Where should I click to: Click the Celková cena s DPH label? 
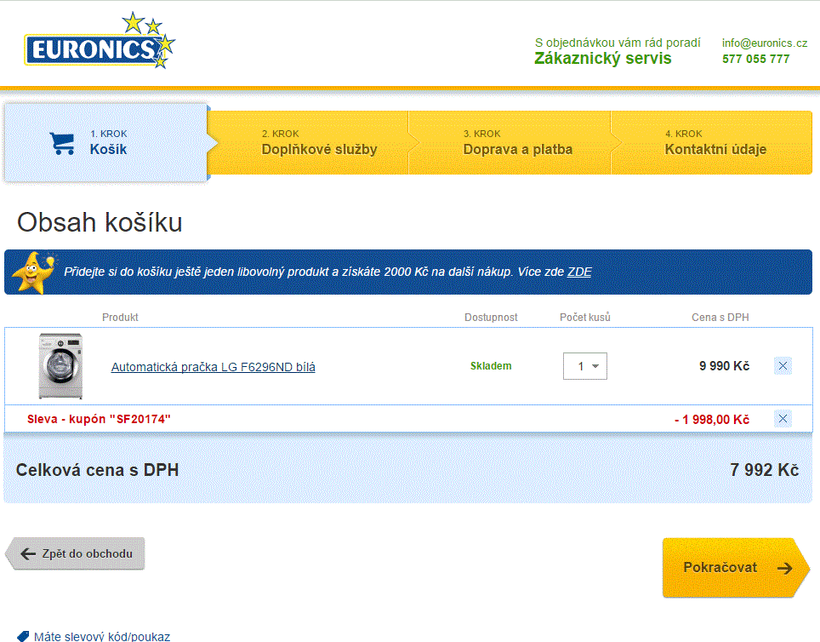(97, 470)
